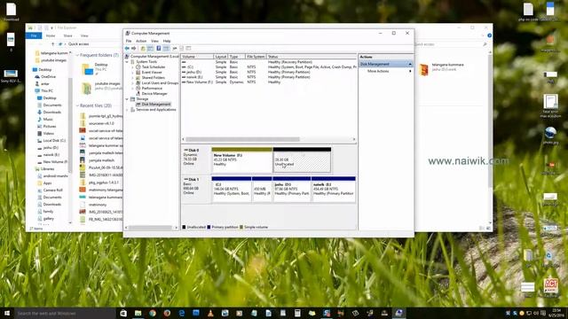Sort by the File System column header
The width and height of the screenshot is (568, 319).
pos(256,57)
